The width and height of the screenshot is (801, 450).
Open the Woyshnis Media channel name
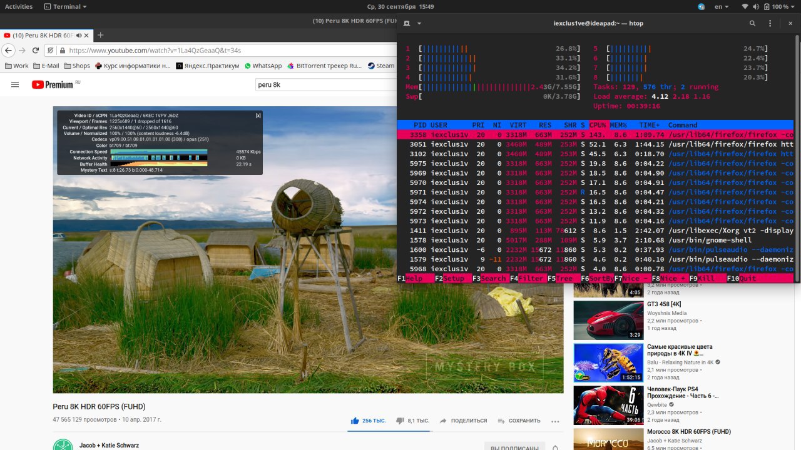pos(666,313)
